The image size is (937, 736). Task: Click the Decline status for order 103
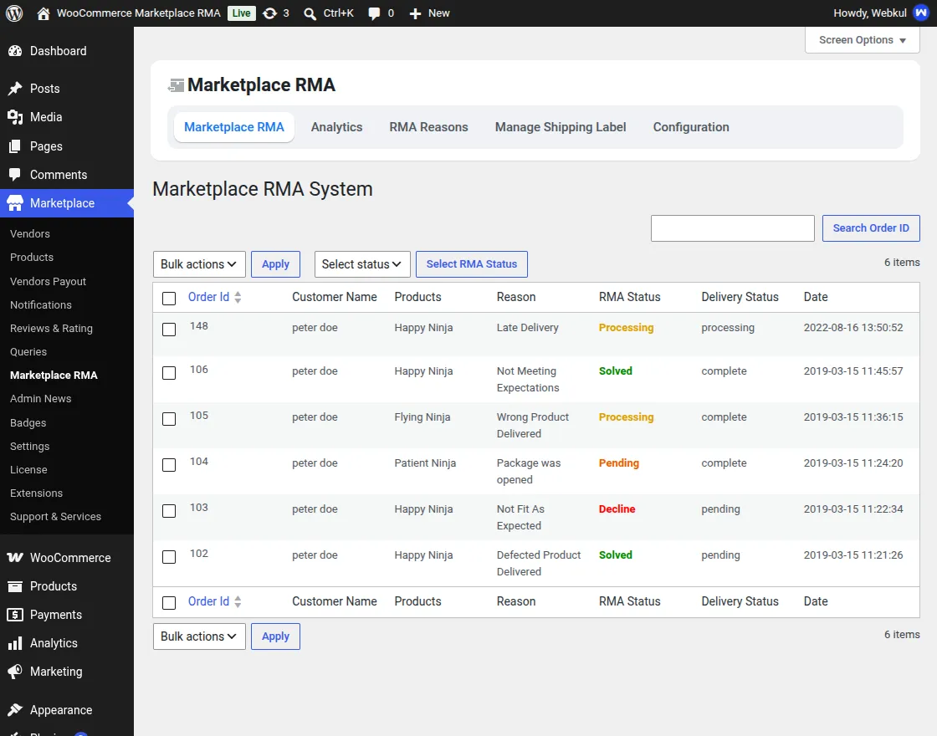pyautogui.click(x=617, y=509)
